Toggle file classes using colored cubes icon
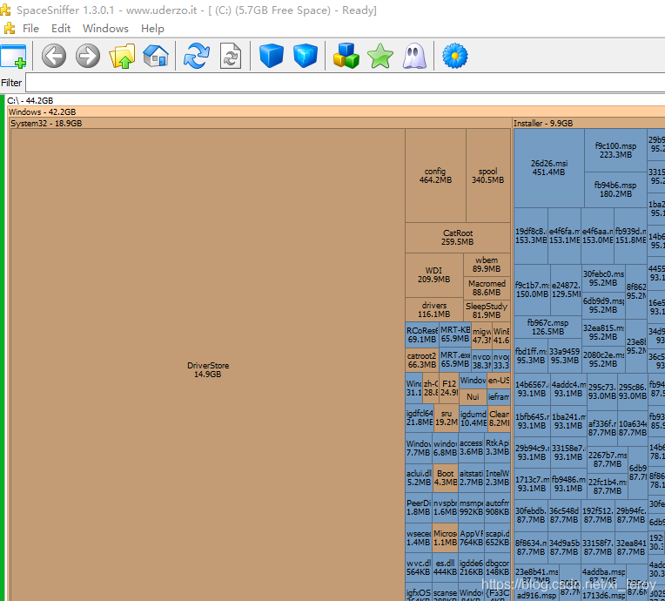Viewport: 665px width, 601px height. (346, 56)
